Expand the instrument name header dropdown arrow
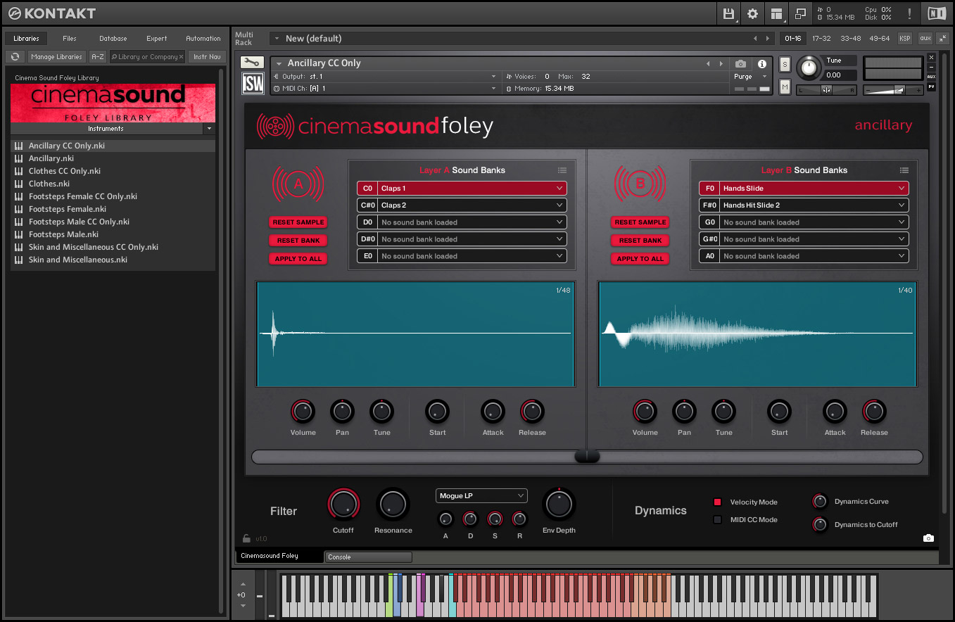The image size is (955, 622). [x=279, y=63]
